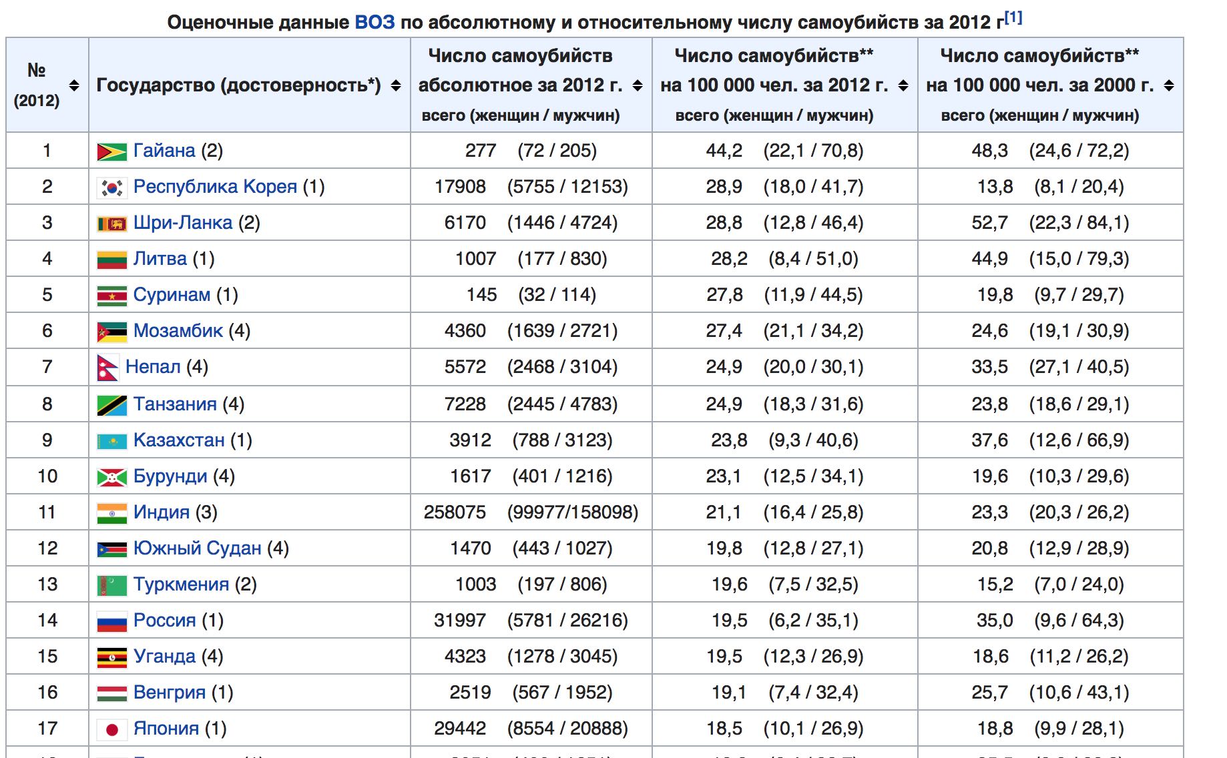Click the Sri Lanka flag icon

(x=111, y=224)
